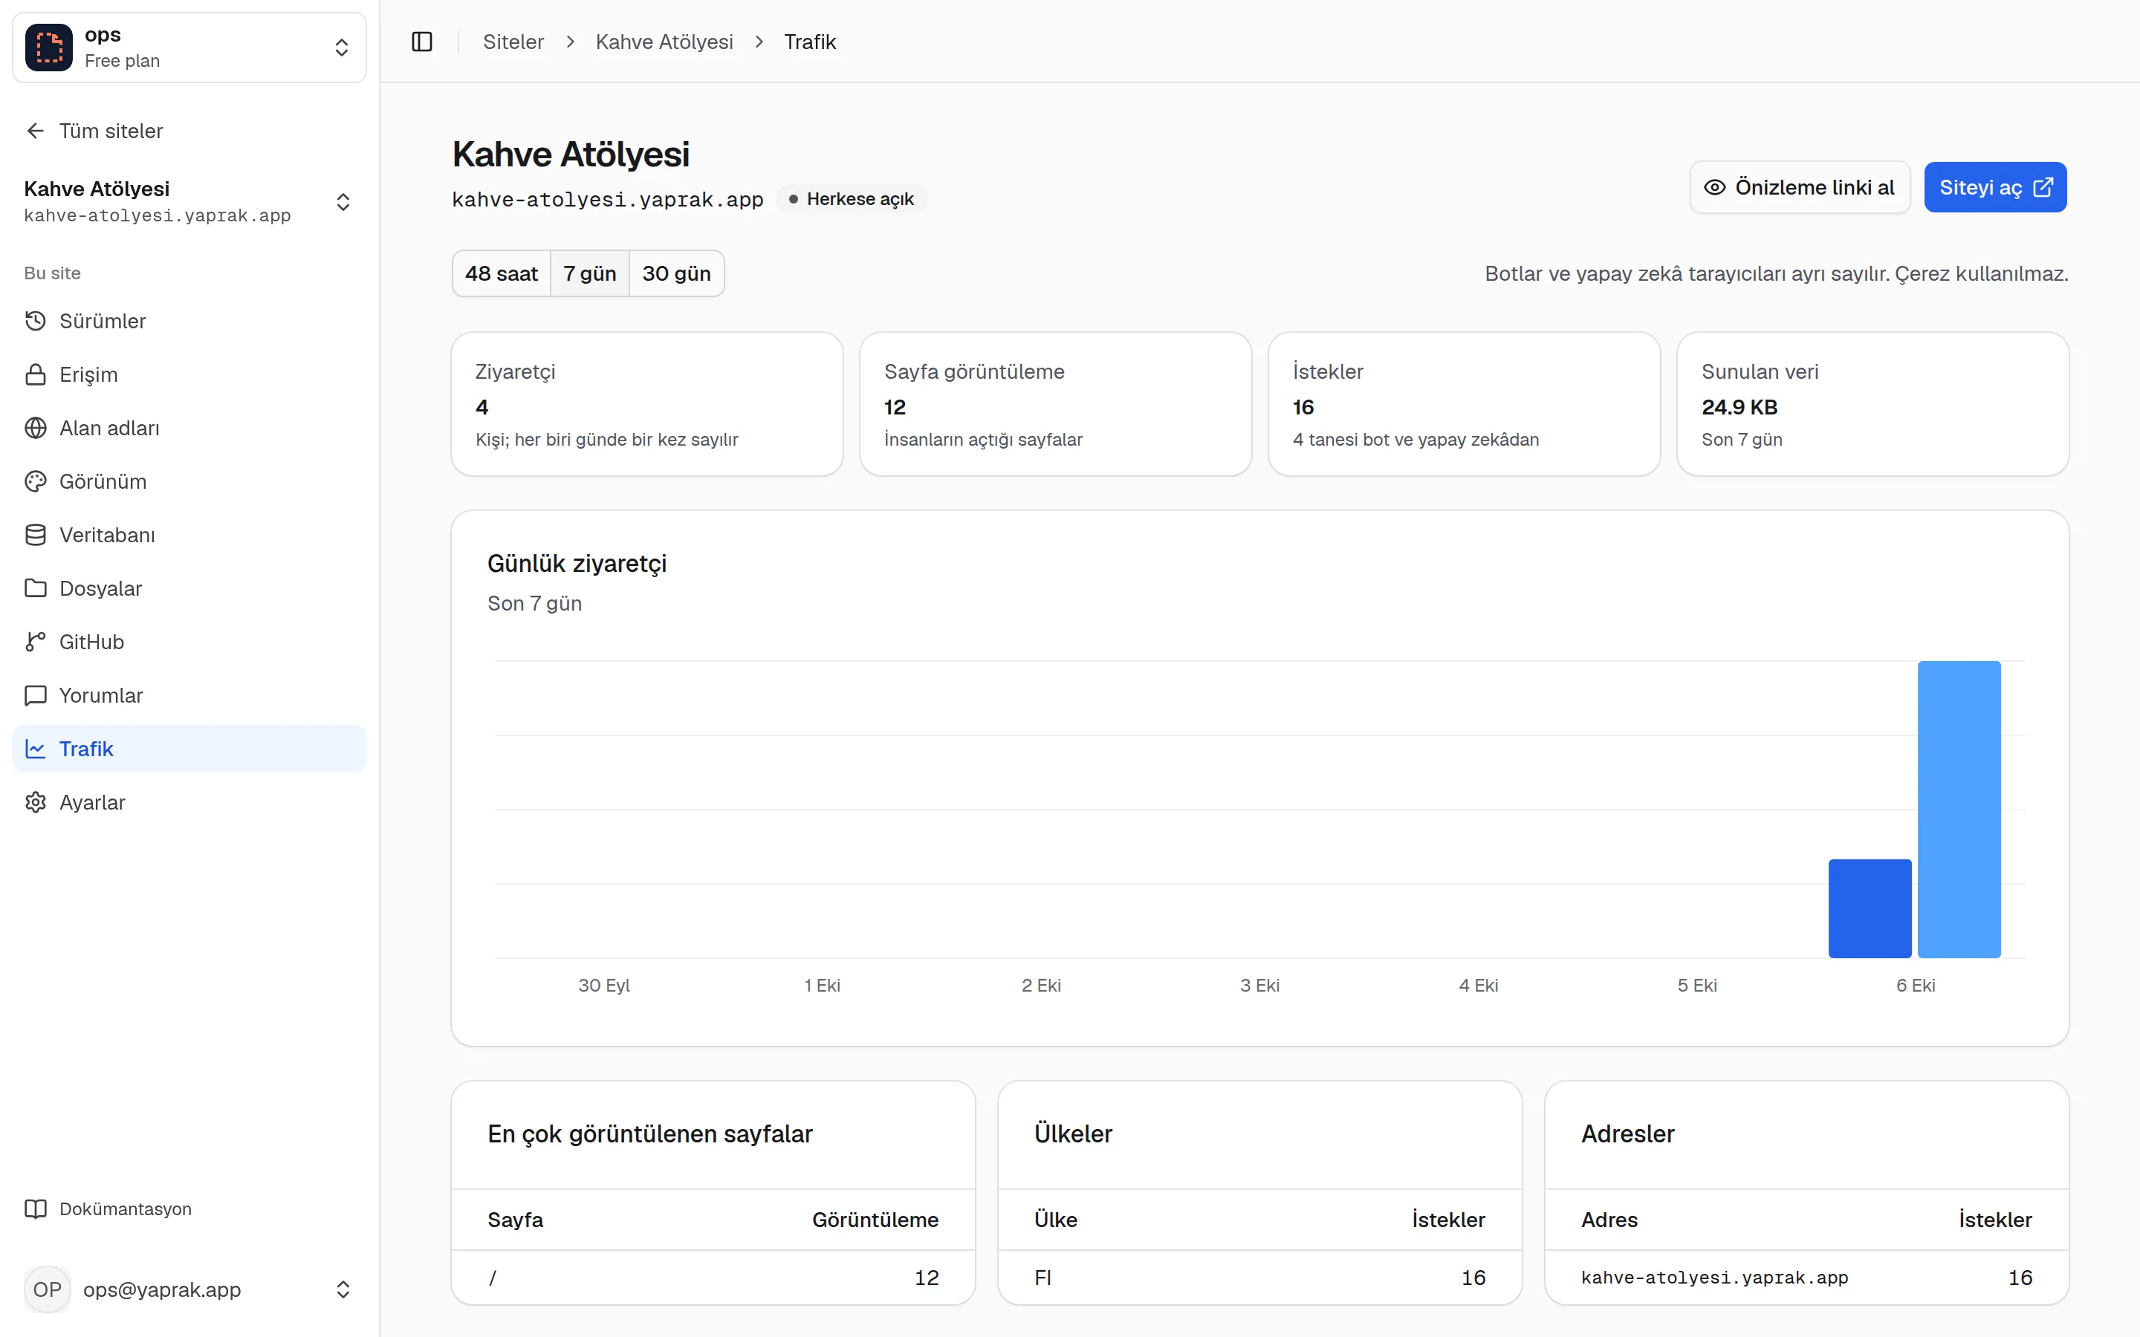2140x1337 pixels.
Task: Click the Sunulan veri 24.9 KB card
Action: tap(1872, 404)
